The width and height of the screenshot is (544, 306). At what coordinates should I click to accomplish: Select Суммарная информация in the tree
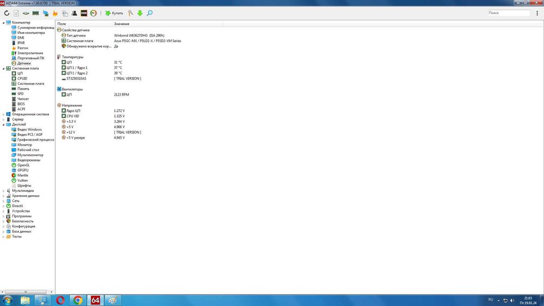tap(36, 28)
